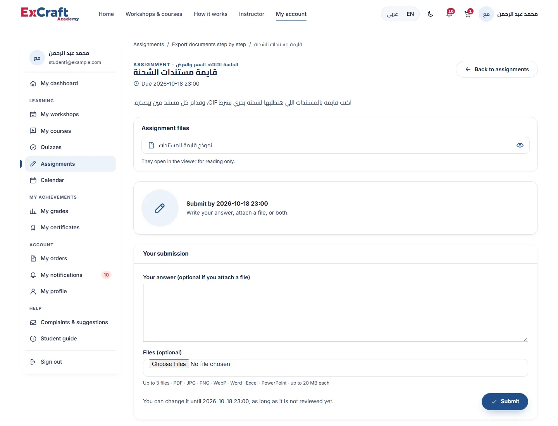Open Export documents step by step breadcrumb
The image size is (558, 426).
pyautogui.click(x=209, y=45)
